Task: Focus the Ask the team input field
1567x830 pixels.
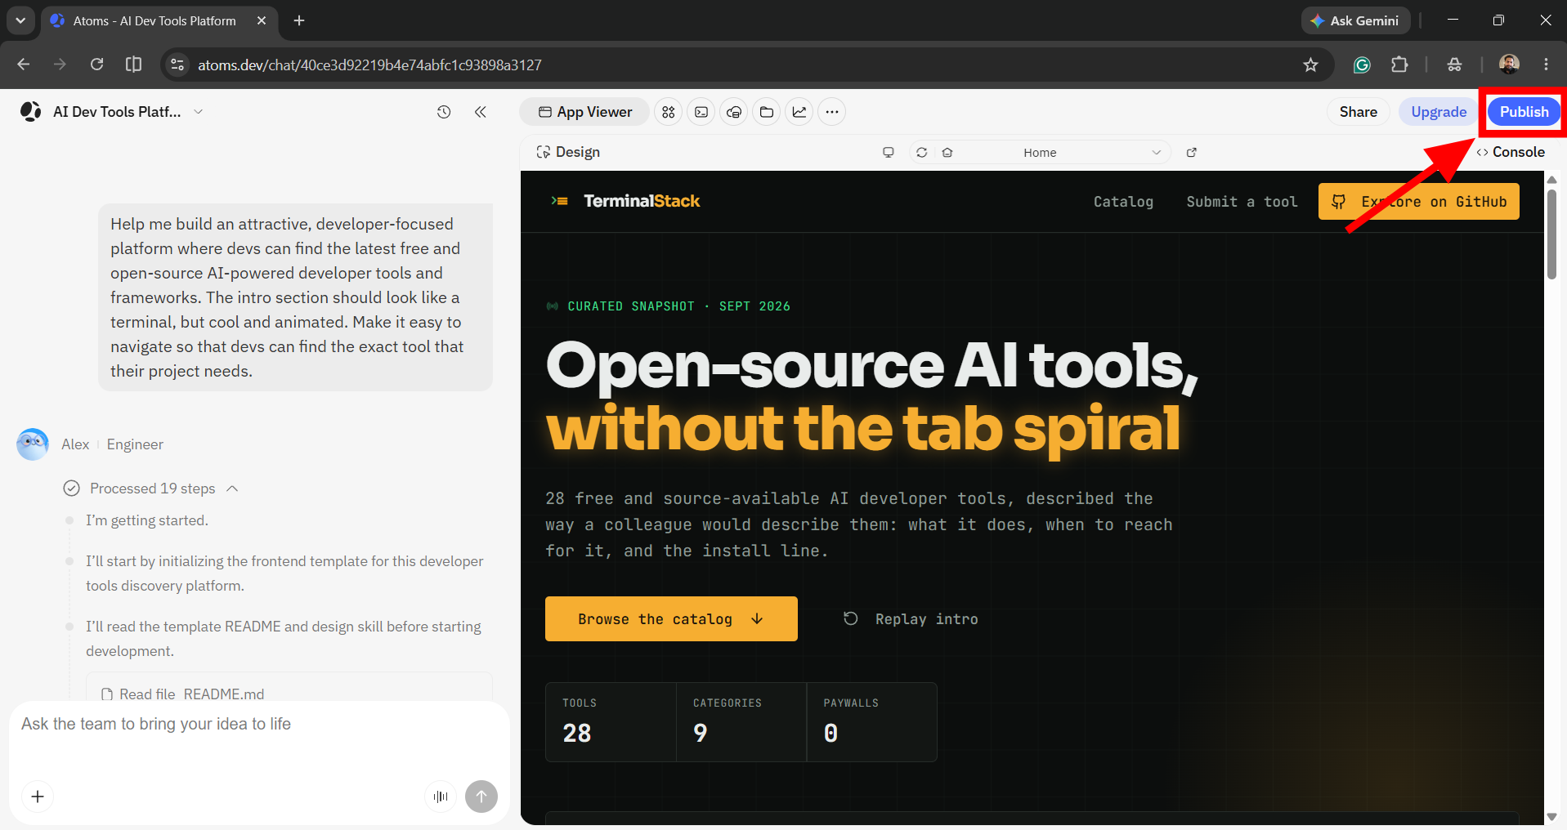Action: click(x=258, y=725)
